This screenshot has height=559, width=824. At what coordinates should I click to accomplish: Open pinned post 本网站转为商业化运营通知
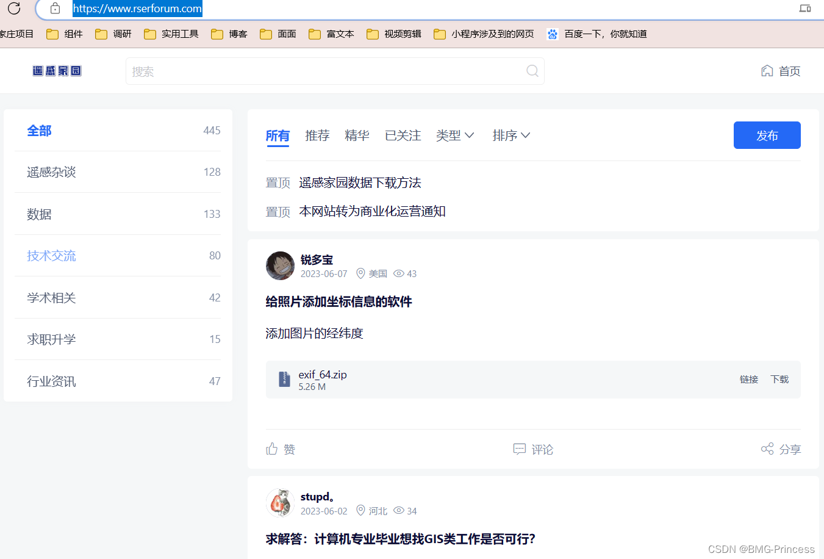coord(372,211)
